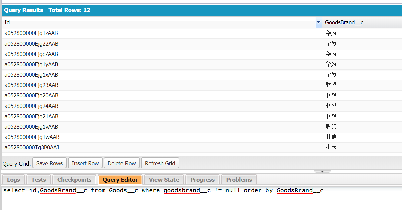Open the Id column dropdown arrow
The height and width of the screenshot is (210, 402).
318,22
